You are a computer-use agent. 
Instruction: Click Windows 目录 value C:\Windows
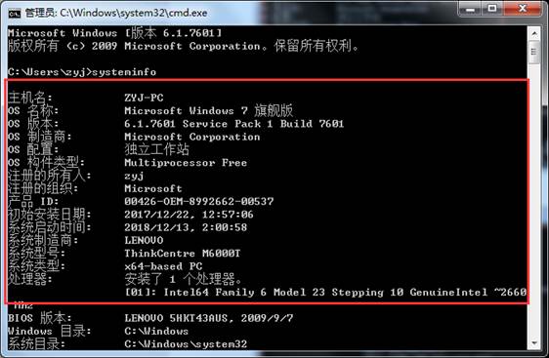[156, 331]
